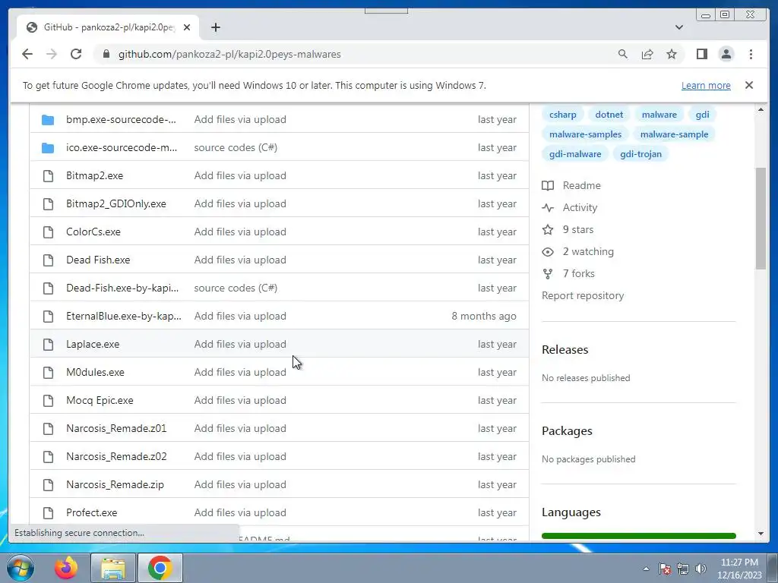The width and height of the screenshot is (778, 583).
Task: Go back to the previous page
Action: point(27,54)
